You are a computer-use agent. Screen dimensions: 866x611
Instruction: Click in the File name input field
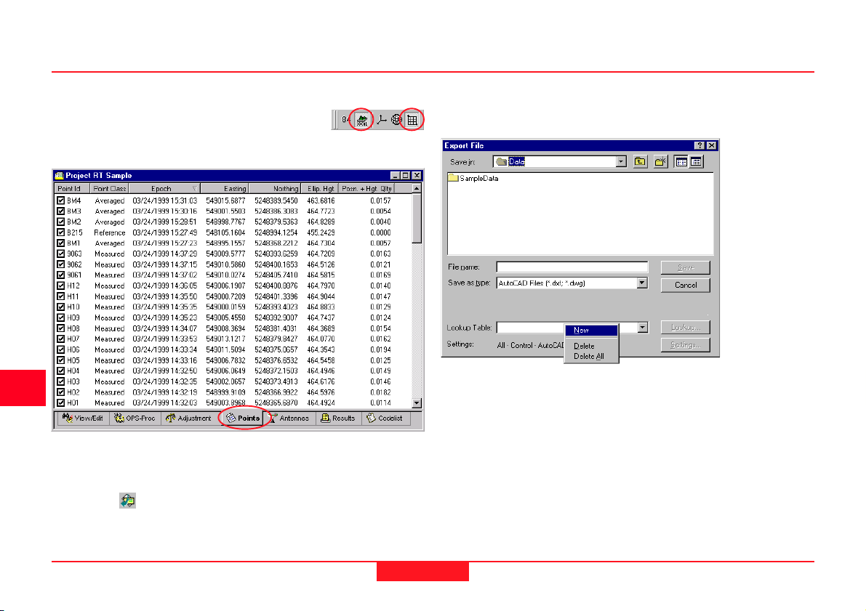pos(572,267)
